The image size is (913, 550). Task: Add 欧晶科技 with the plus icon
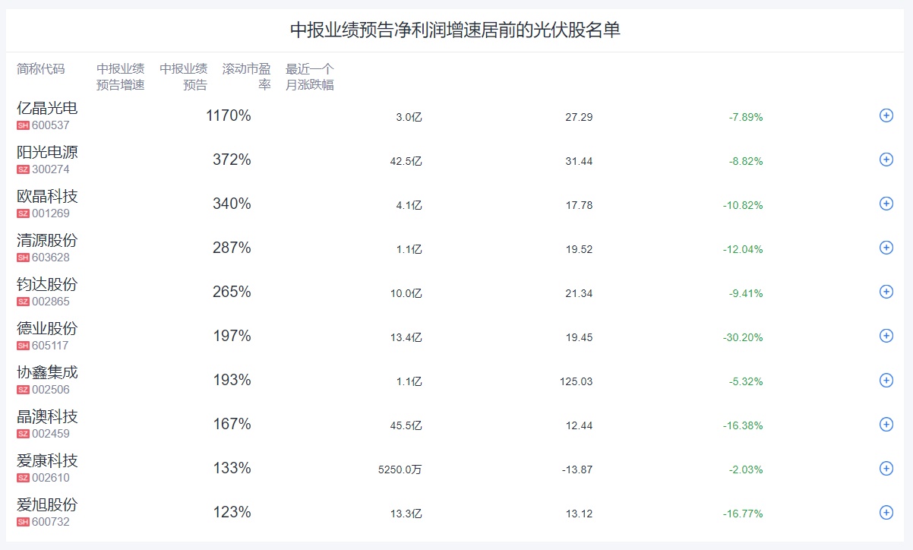pos(886,204)
